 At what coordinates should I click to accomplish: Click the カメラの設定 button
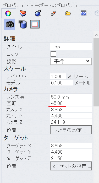[71, 130]
